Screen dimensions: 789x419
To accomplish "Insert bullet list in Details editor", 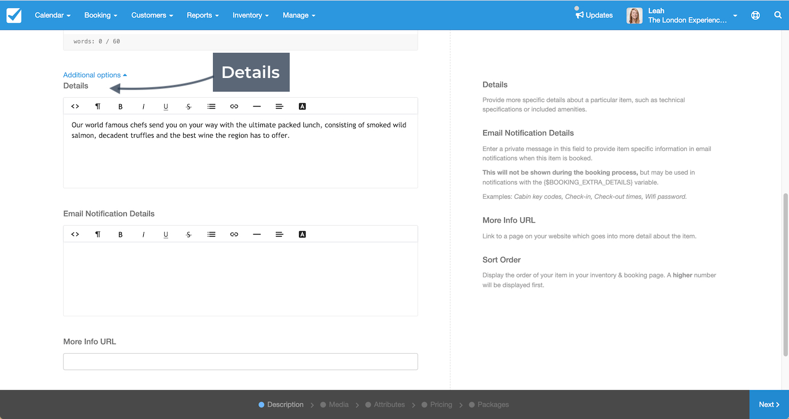I will click(x=211, y=107).
